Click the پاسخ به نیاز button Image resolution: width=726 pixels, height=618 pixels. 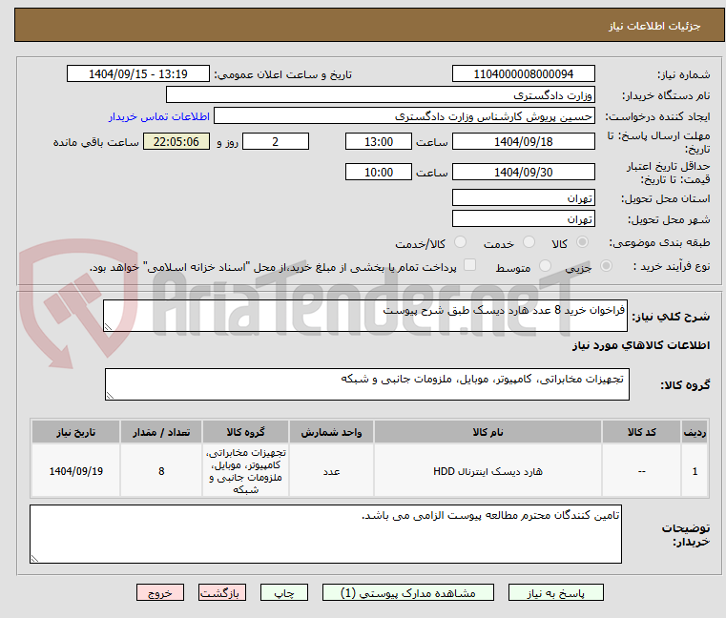pyautogui.click(x=555, y=592)
